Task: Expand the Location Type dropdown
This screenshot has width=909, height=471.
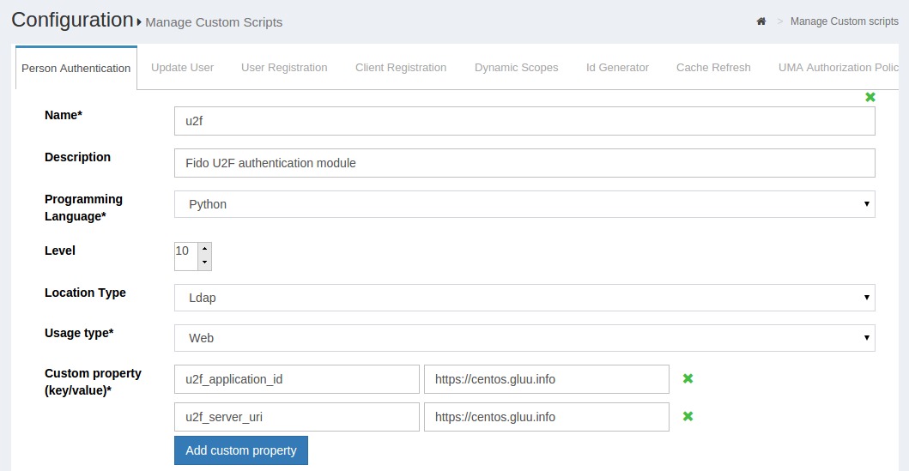Action: click(524, 298)
